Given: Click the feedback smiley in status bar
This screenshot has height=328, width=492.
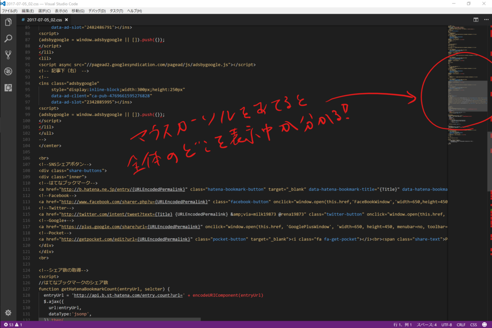Looking at the screenshot, I should [484, 325].
